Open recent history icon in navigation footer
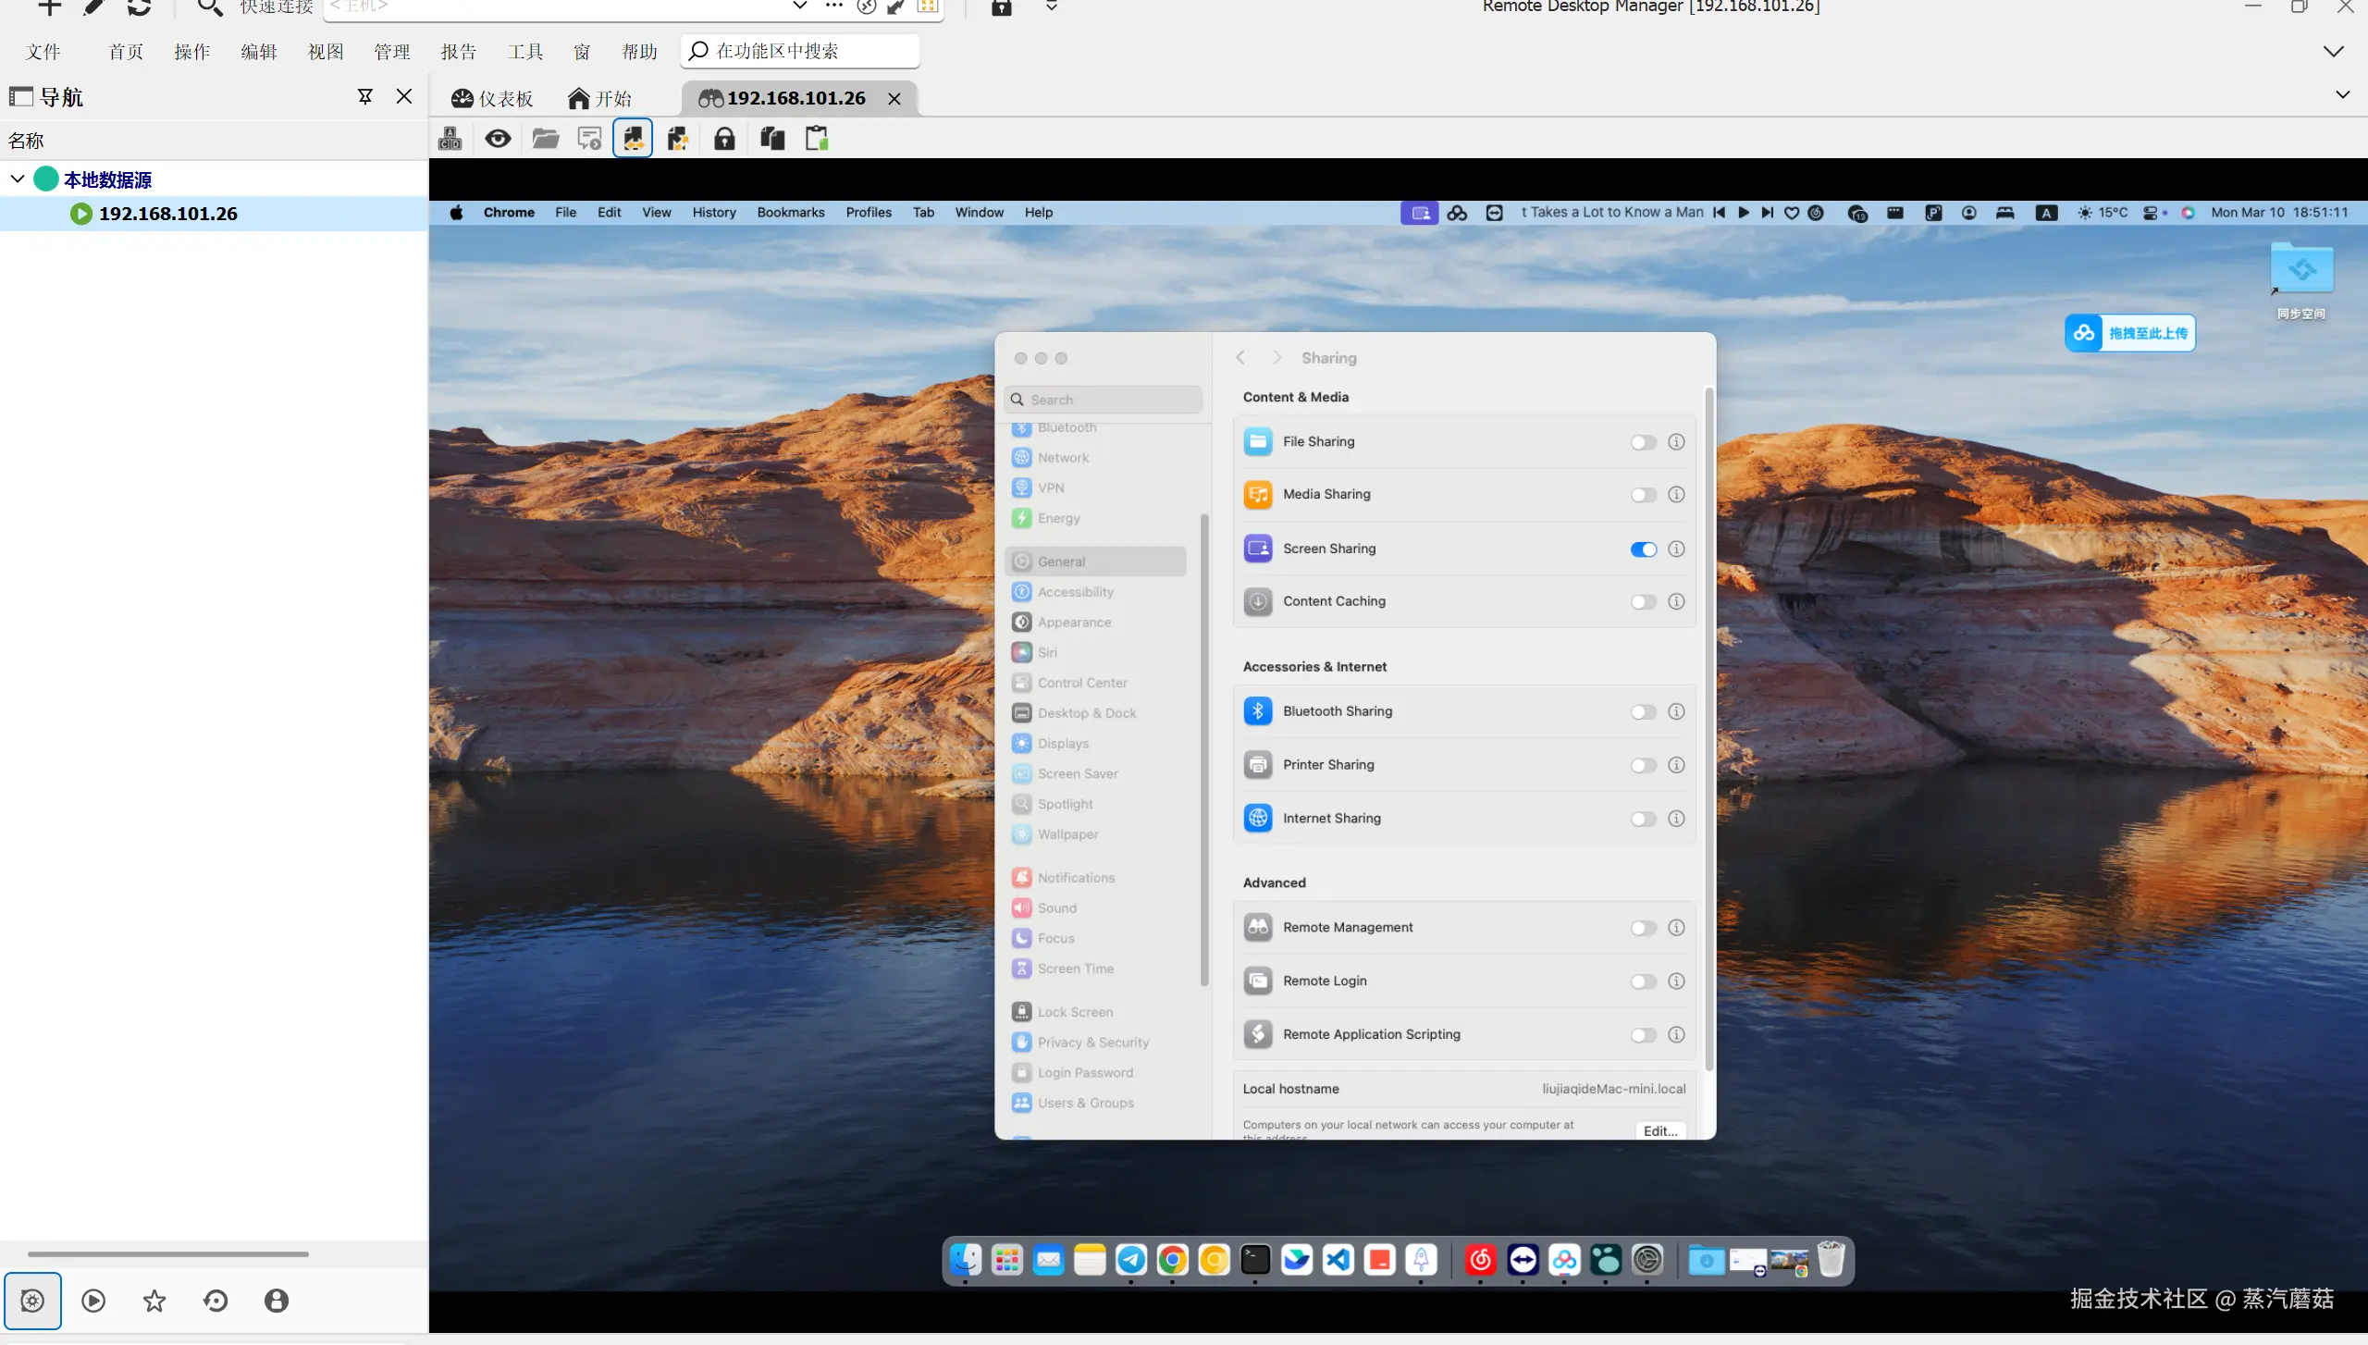The image size is (2368, 1345). (216, 1301)
